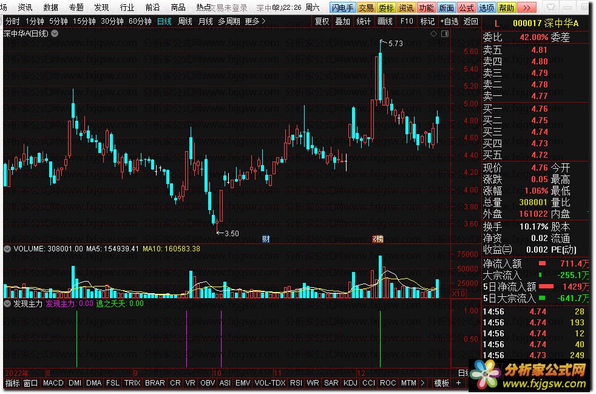Image resolution: width=596 pixels, height=394 pixels.
Task: Toggle the side panel layout icon
Action: pos(445,34)
